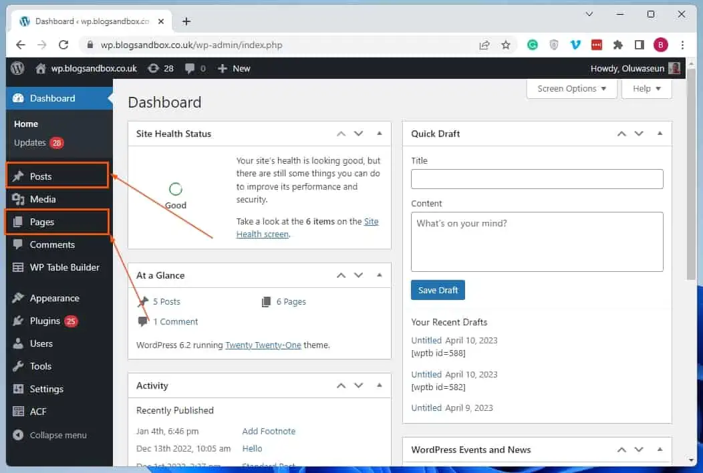Click the Quick Draft Title field
The width and height of the screenshot is (703, 473).
click(537, 179)
